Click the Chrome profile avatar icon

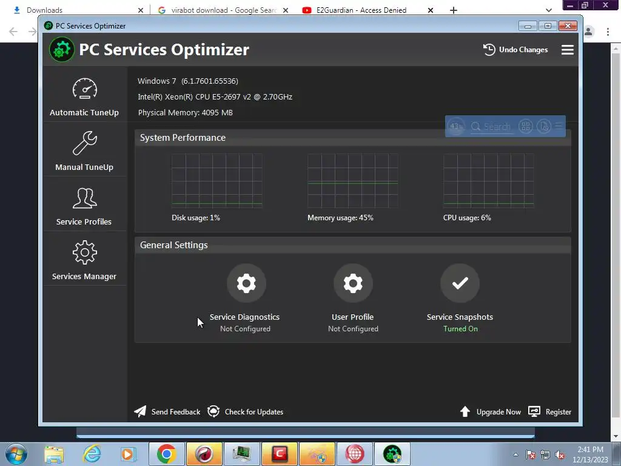pos(588,32)
